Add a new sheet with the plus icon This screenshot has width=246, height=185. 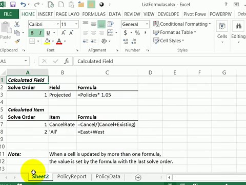pyautogui.click(x=138, y=177)
